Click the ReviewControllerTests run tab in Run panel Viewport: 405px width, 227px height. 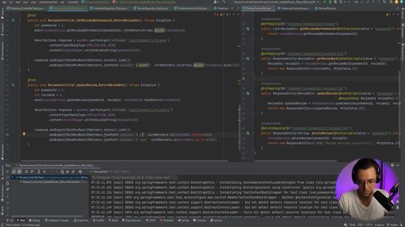pos(56,165)
